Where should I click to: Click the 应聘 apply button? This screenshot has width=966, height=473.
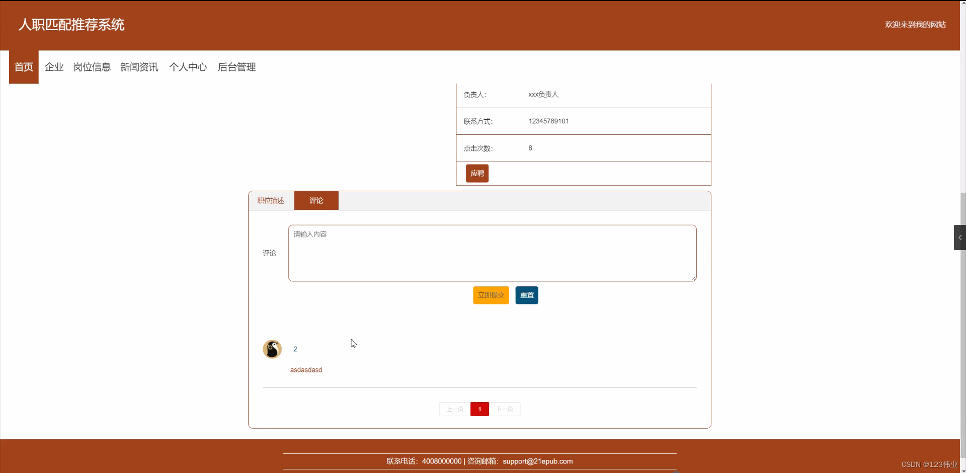pos(477,173)
